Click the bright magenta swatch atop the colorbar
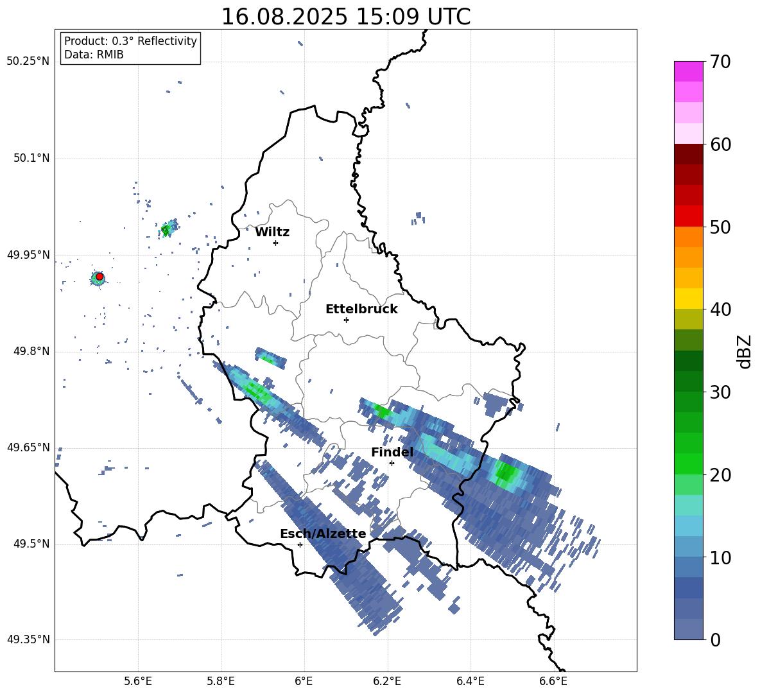760x694 pixels. (x=688, y=72)
